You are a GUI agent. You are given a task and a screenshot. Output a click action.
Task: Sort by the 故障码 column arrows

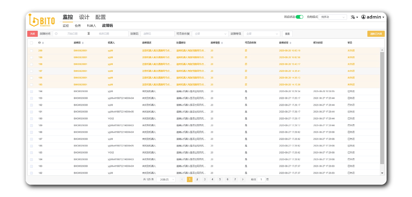[83, 43]
